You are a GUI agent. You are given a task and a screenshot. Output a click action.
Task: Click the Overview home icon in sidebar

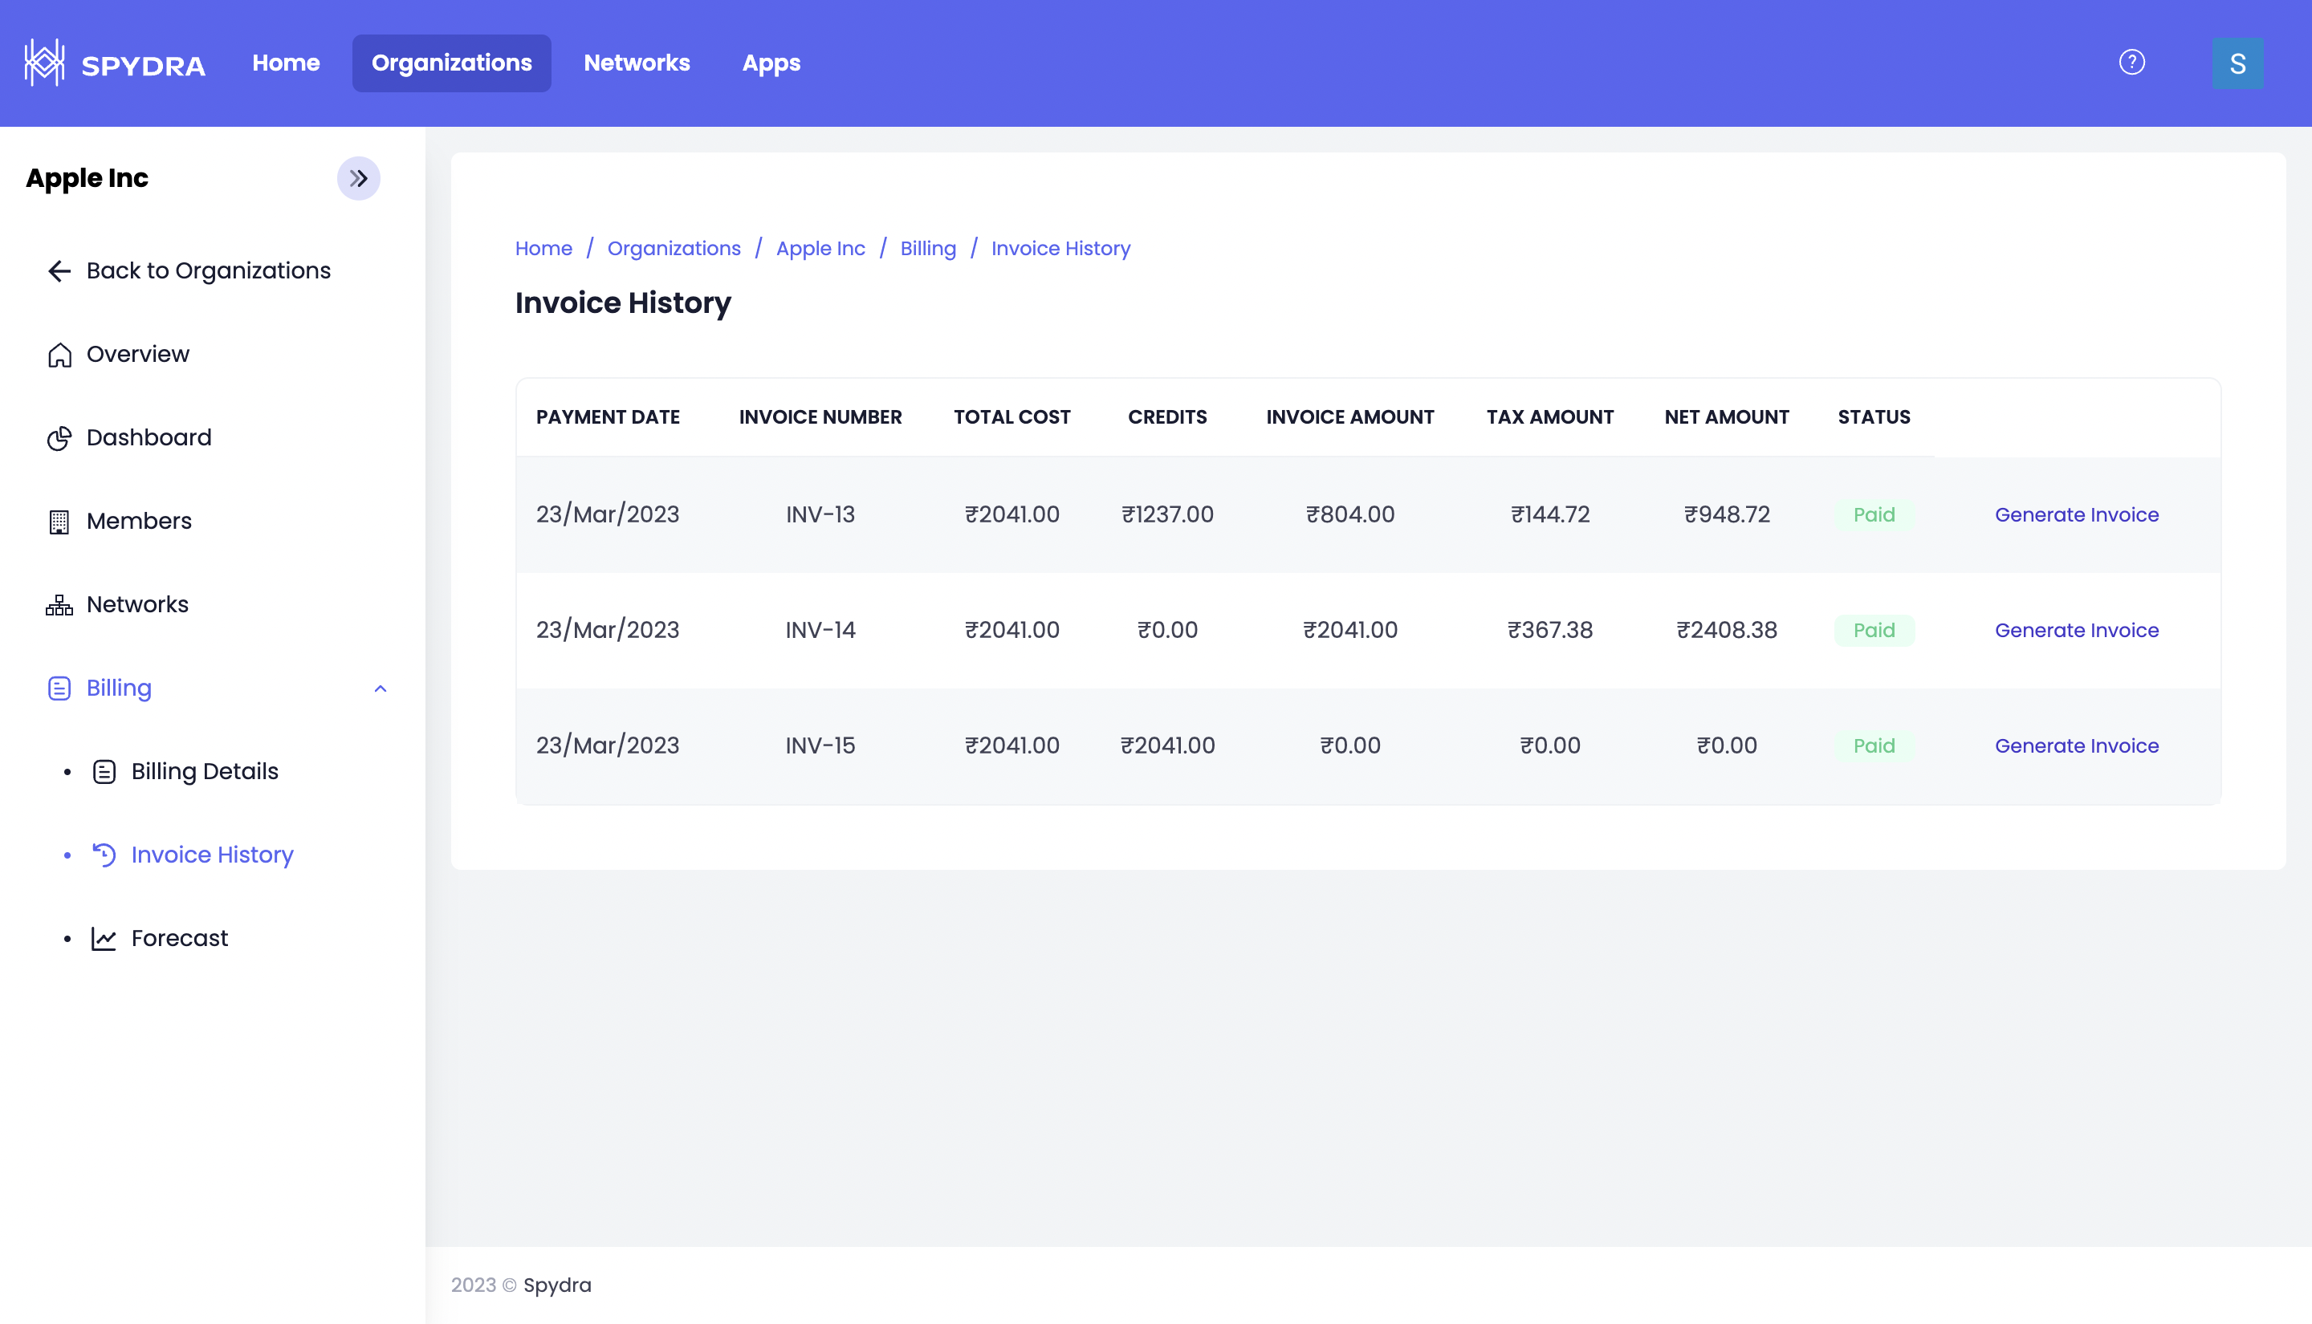pyautogui.click(x=59, y=355)
